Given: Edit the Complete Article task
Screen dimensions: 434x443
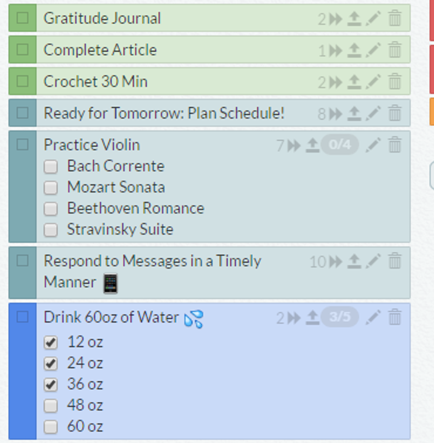Looking at the screenshot, I should pyautogui.click(x=373, y=50).
